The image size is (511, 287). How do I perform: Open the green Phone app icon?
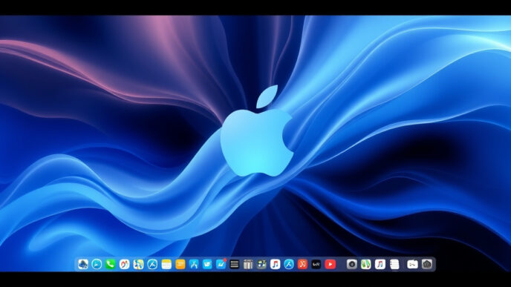(x=111, y=264)
